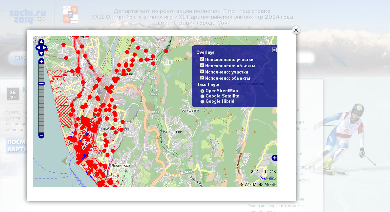The image size is (390, 212).
Task: Toggle Неисполнено: участки overlay
Action: (x=202, y=59)
